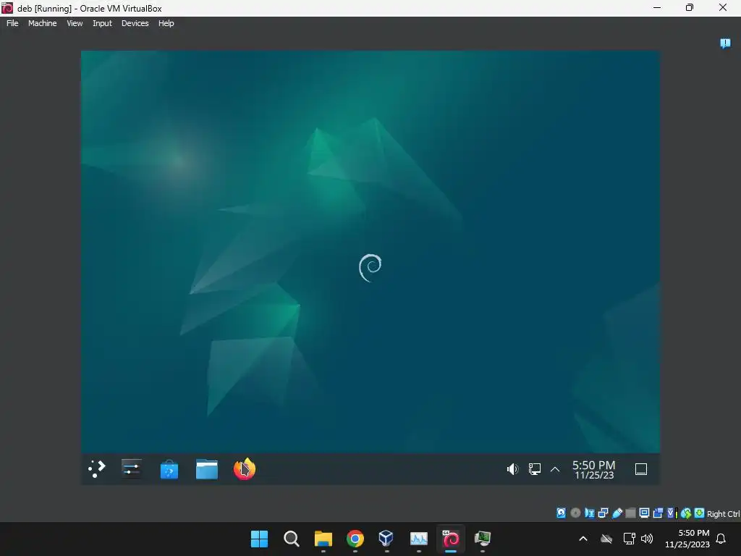Click the recording status indicator
The height and width of the screenshot is (556, 741).
[658, 513]
